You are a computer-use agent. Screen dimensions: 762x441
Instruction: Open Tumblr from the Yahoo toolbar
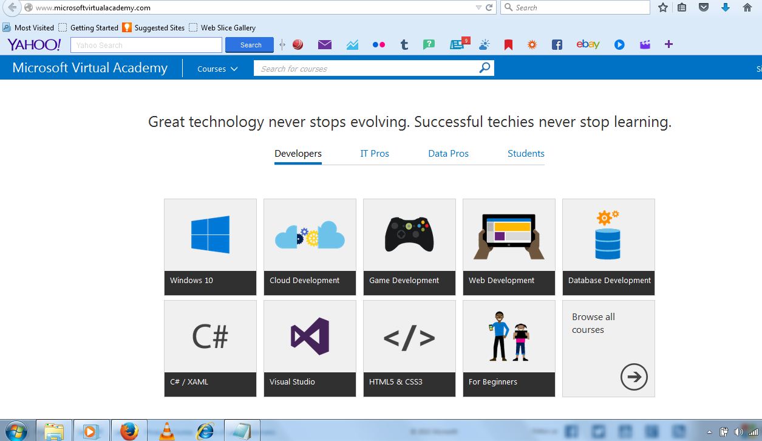[404, 44]
